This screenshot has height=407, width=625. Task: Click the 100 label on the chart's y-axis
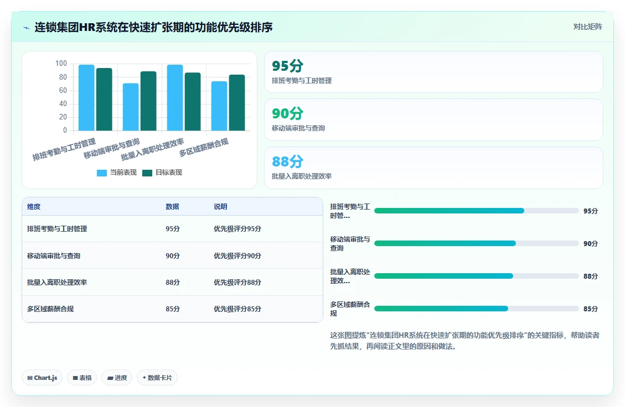61,64
